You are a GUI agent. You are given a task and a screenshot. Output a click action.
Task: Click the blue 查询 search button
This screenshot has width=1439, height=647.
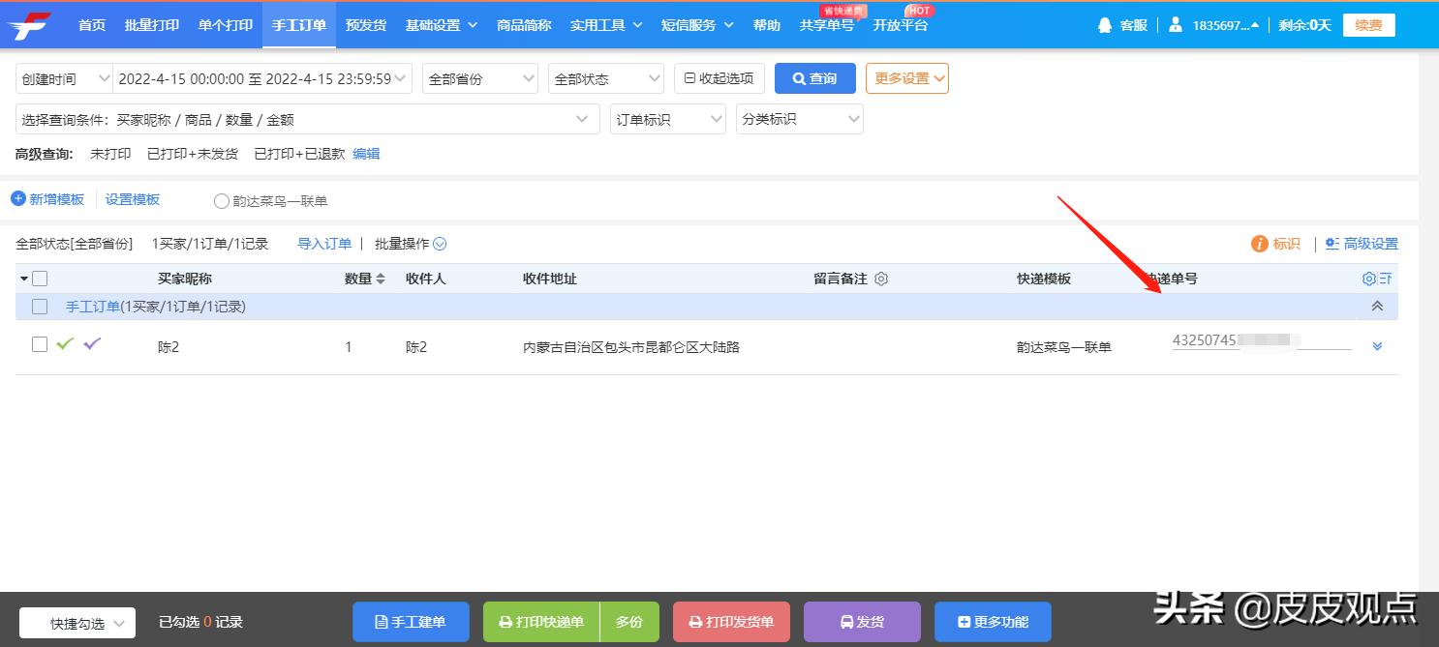point(814,77)
